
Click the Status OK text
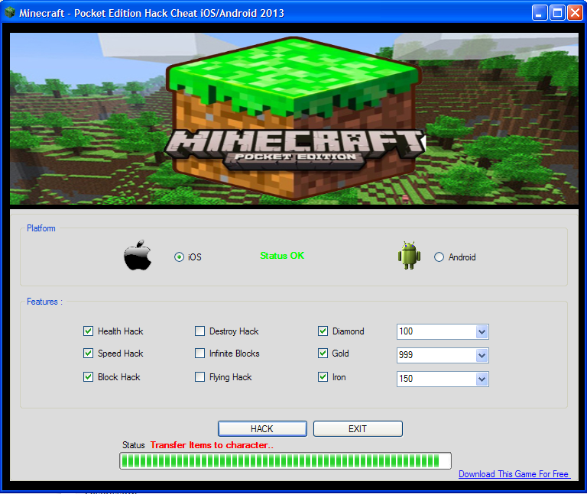282,256
